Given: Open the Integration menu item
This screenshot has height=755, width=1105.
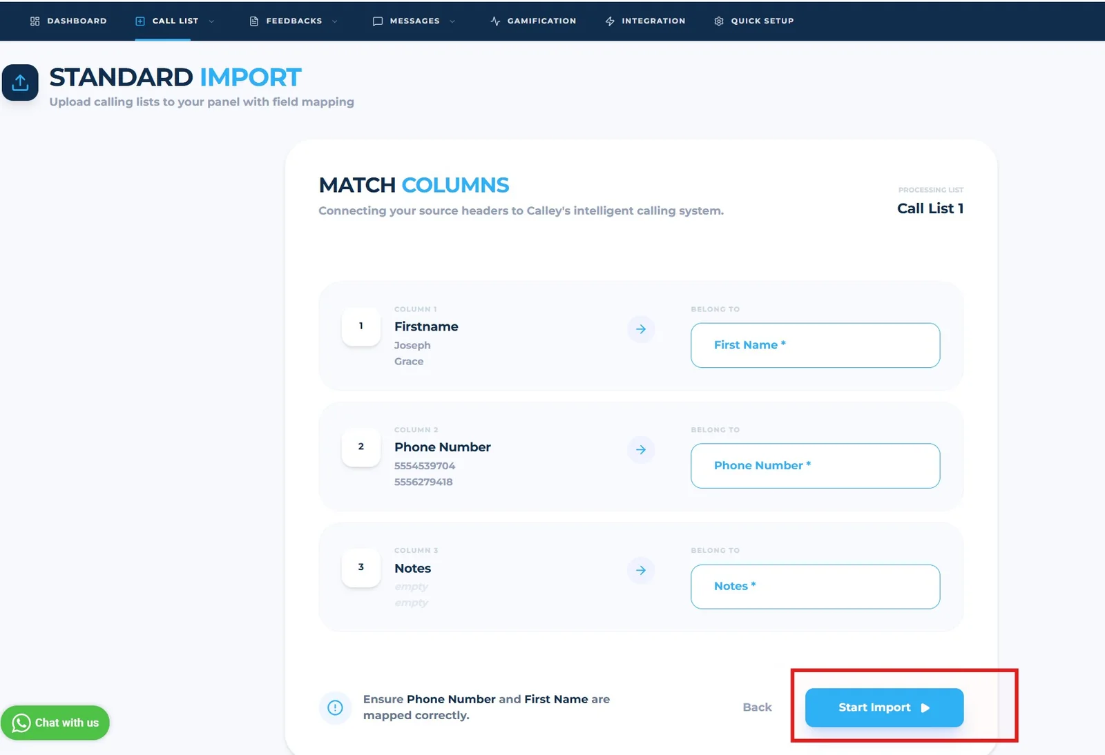Looking at the screenshot, I should point(645,21).
